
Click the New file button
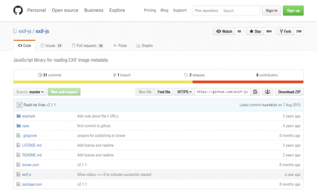click(x=145, y=92)
